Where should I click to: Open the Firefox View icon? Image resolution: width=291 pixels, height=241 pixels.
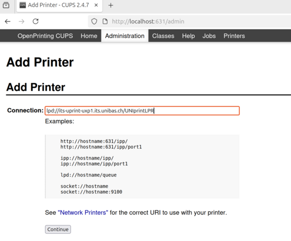[6, 5]
